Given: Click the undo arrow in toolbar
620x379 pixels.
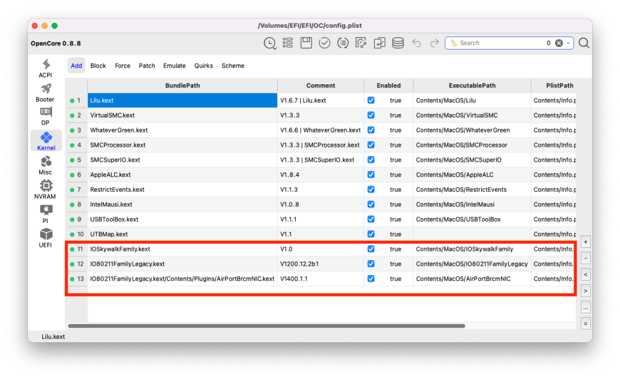Looking at the screenshot, I should tap(417, 43).
